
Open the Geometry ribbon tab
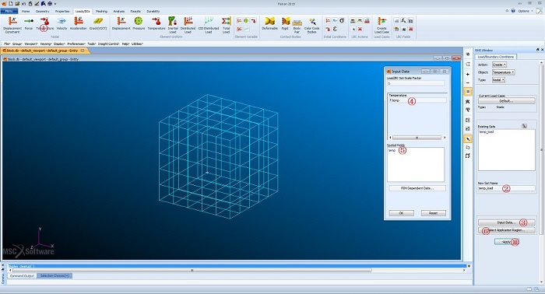click(42, 11)
